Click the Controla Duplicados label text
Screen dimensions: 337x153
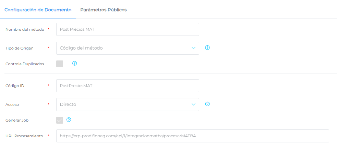click(x=25, y=64)
